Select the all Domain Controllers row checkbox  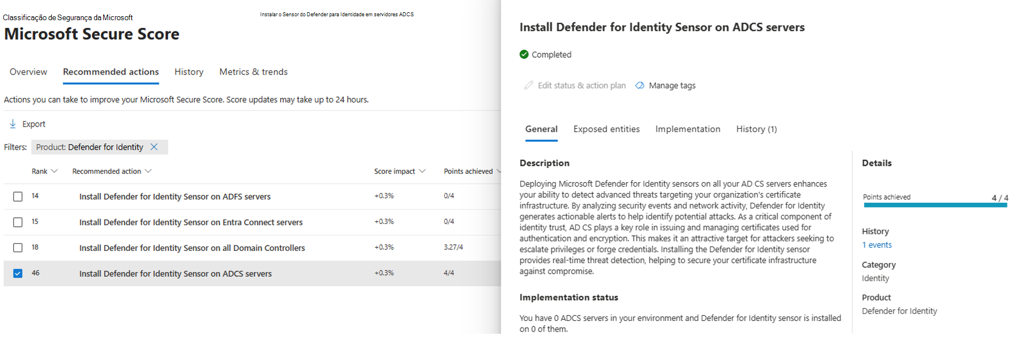[18, 248]
